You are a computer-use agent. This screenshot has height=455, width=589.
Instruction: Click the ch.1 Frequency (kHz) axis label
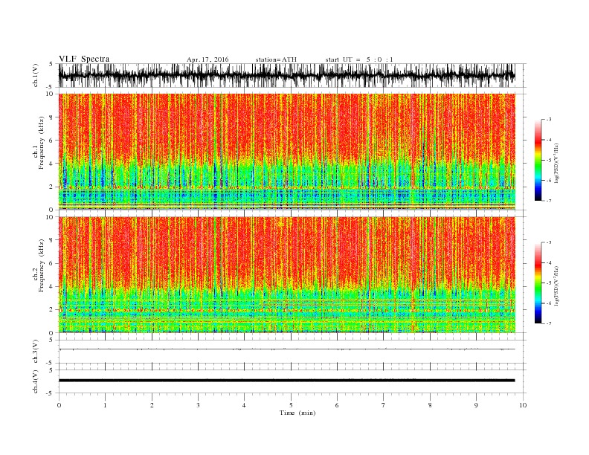(x=39, y=143)
